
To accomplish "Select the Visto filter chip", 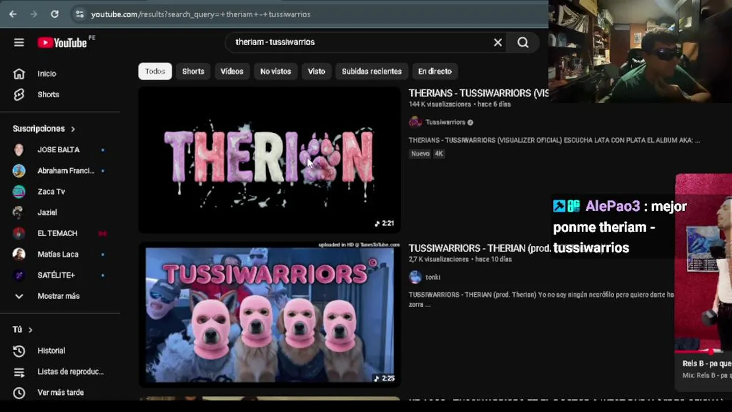I will [316, 72].
